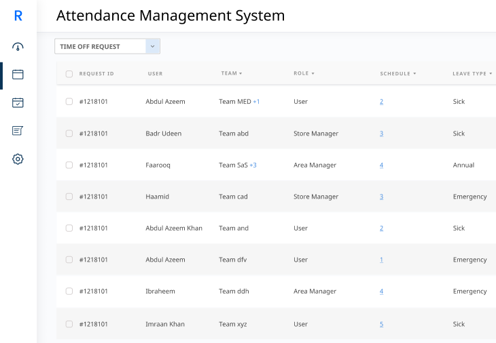Click Emergency leave type in Ibraheem row
The width and height of the screenshot is (496, 343).
470,291
